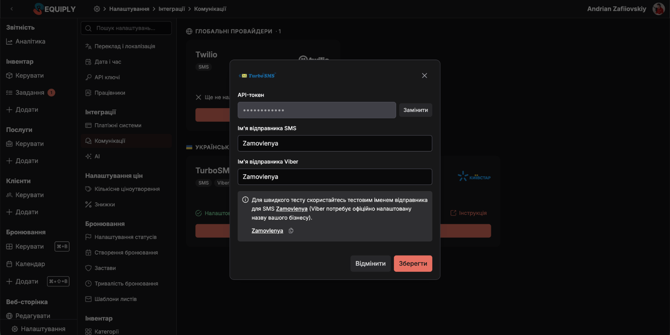
Task: Click the Замінити button for API token
Action: tap(415, 110)
